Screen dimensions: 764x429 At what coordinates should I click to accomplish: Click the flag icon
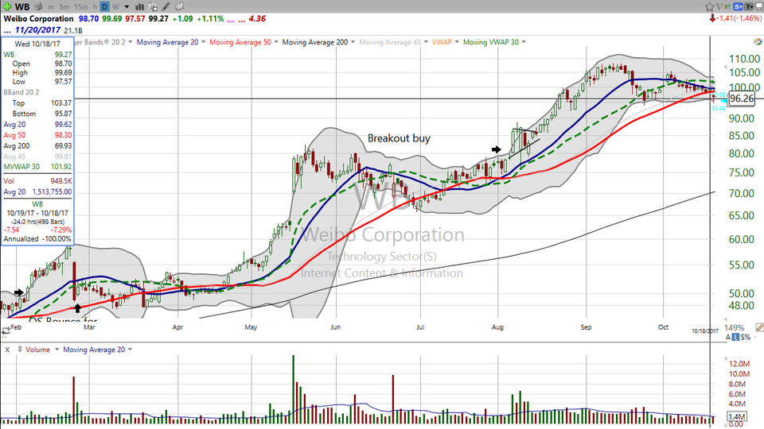[x=719, y=7]
